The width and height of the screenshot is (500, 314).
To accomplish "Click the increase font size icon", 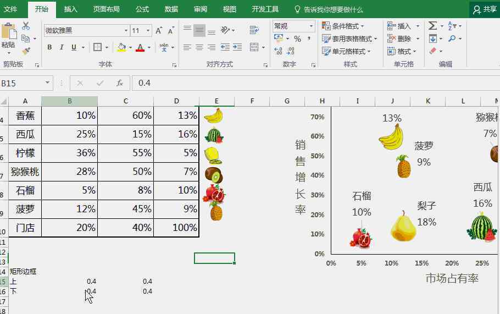I will 159,31.
